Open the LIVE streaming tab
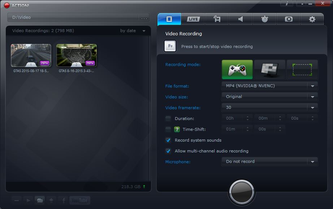This screenshot has height=209, width=333. coord(193,19)
